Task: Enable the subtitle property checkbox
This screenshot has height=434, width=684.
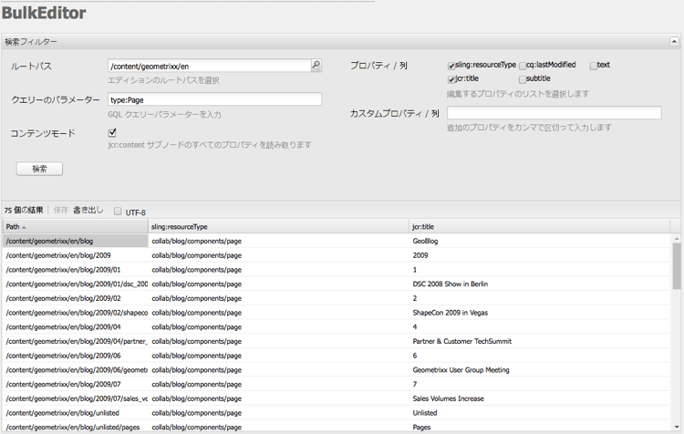Action: 523,79
